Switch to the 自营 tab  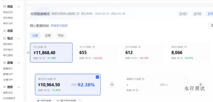(48, 36)
